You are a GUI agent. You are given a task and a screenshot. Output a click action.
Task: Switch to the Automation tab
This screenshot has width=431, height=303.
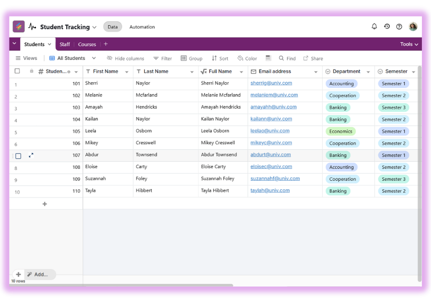(142, 27)
